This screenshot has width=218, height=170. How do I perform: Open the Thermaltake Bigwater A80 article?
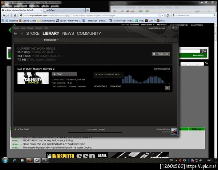click(57, 148)
